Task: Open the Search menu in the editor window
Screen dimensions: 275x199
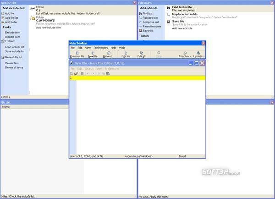Action: (x=89, y=69)
